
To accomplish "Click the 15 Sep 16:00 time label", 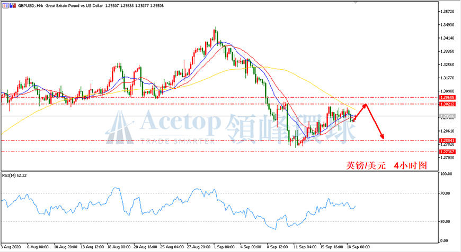I will click(332, 247).
